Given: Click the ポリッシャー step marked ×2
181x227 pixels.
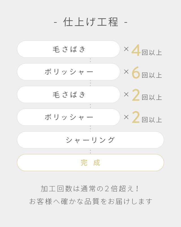Looking at the screenshot, I should [69, 117].
